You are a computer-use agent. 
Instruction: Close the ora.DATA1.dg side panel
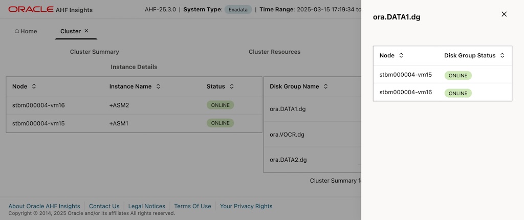504,14
